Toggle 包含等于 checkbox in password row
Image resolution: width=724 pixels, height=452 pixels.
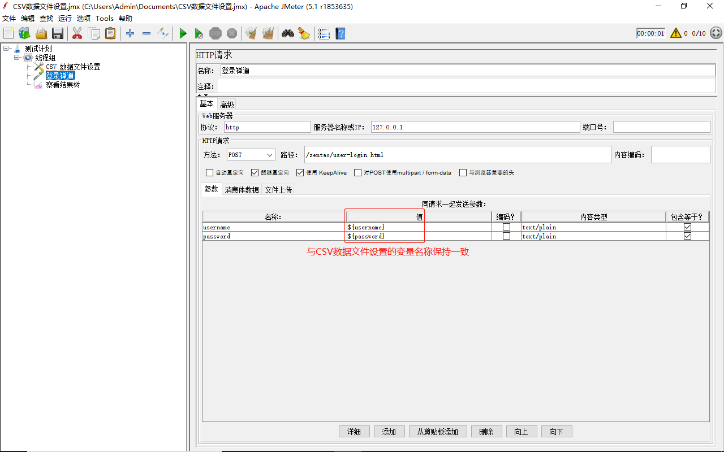(x=687, y=236)
